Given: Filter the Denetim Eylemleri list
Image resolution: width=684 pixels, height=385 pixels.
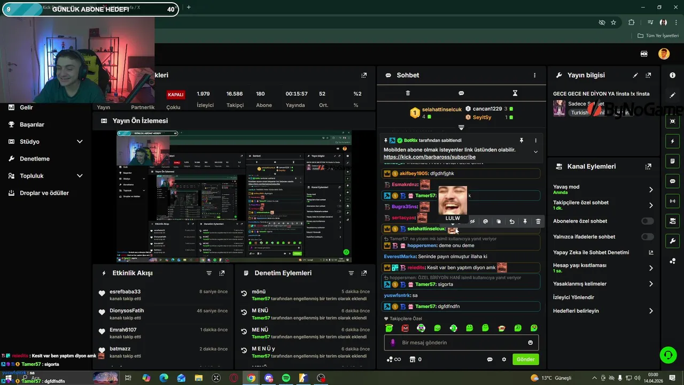Looking at the screenshot, I should coord(351,273).
